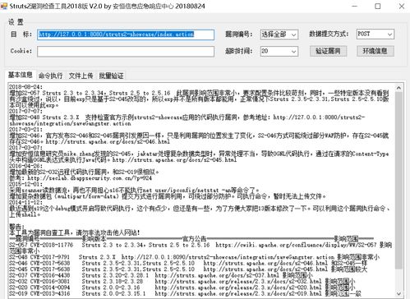Switch to the 文件上传 tab
This screenshot has width=410, height=299.
click(81, 76)
